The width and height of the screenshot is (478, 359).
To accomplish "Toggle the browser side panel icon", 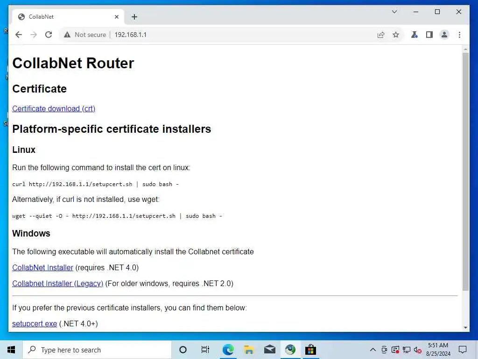I will [429, 35].
